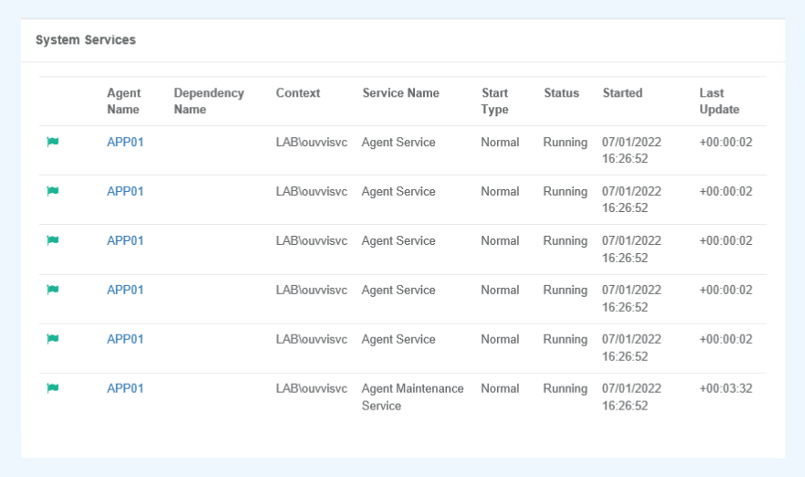Click the green flag in the second row
This screenshot has width=805, height=477.
click(x=53, y=191)
